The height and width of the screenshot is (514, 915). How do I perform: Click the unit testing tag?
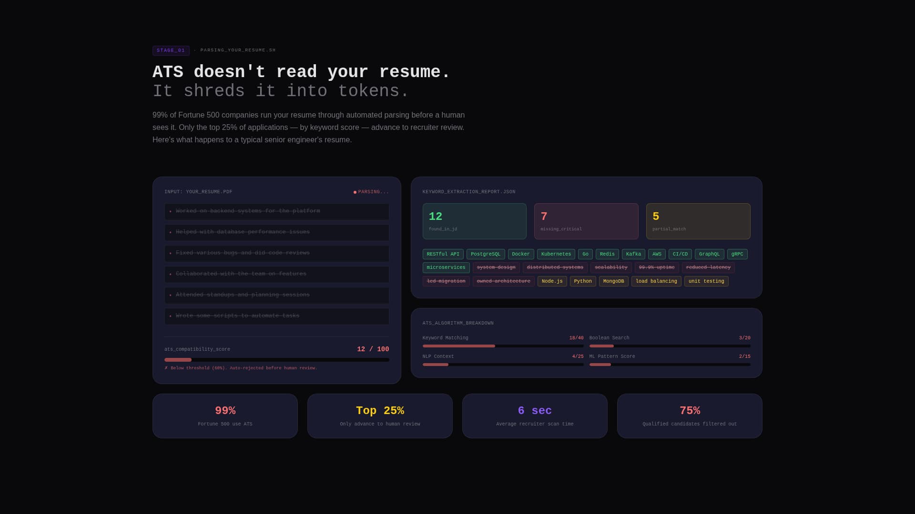[706, 281]
